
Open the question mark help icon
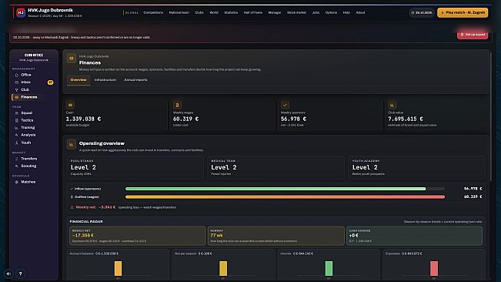pyautogui.click(x=21, y=274)
